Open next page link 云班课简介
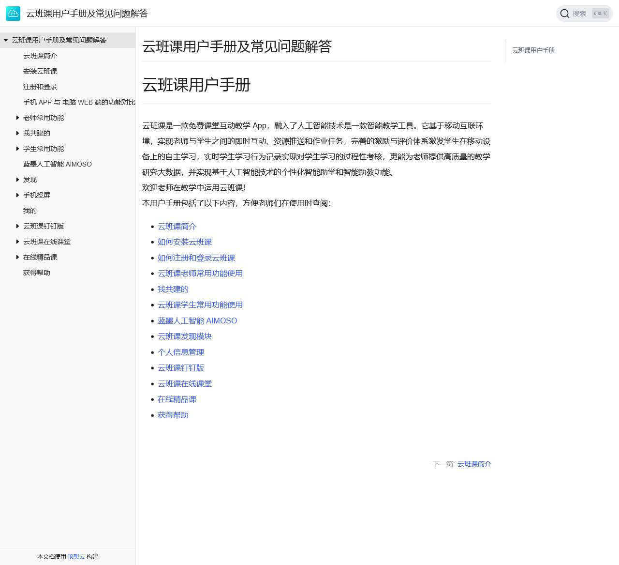The width and height of the screenshot is (619, 565). coord(474,464)
